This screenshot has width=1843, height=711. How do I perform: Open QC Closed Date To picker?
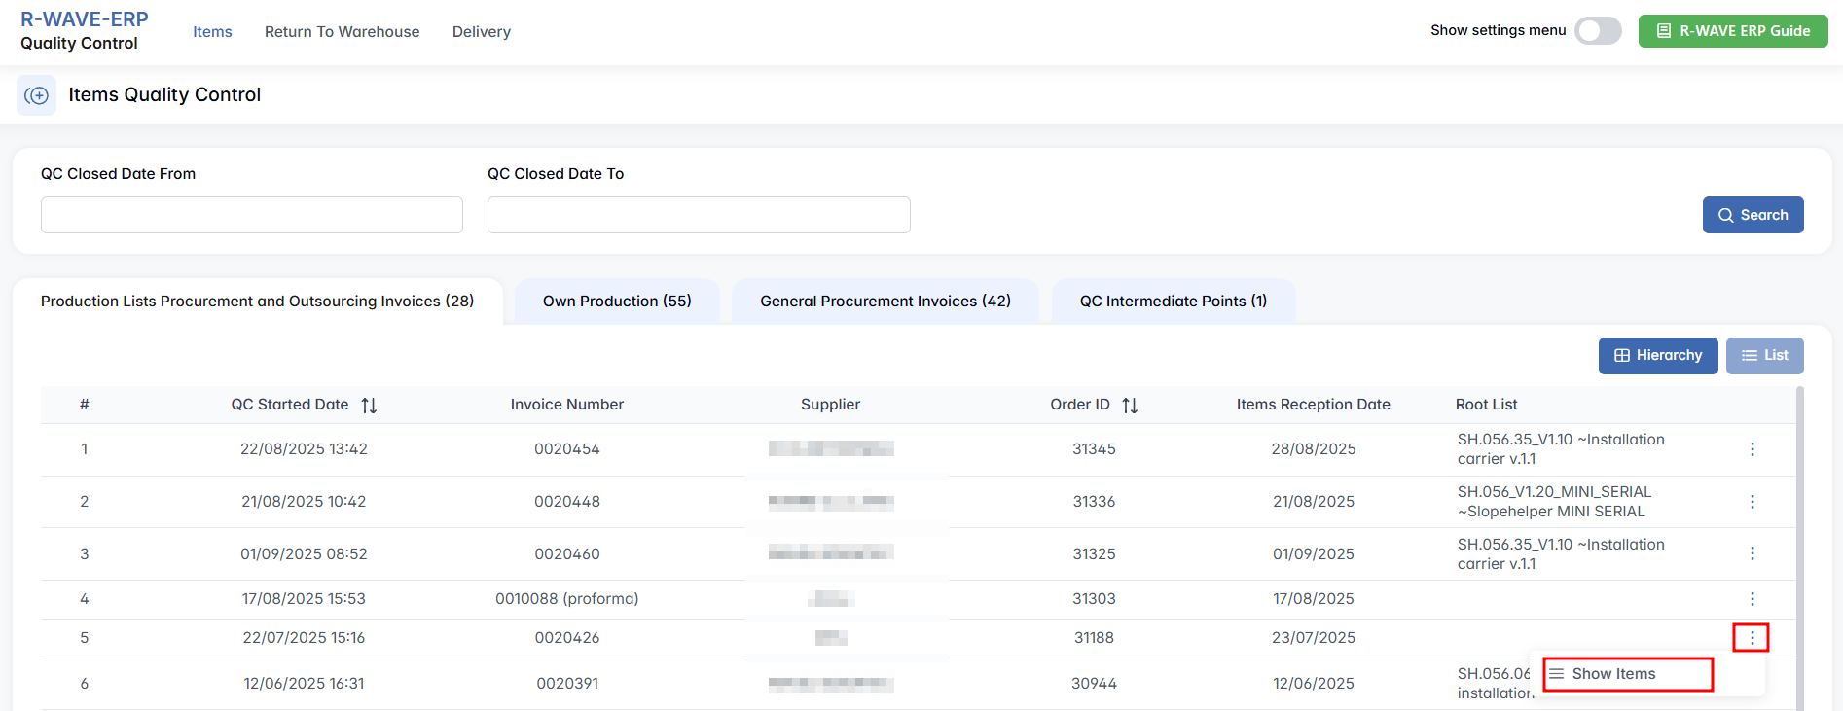tap(698, 215)
